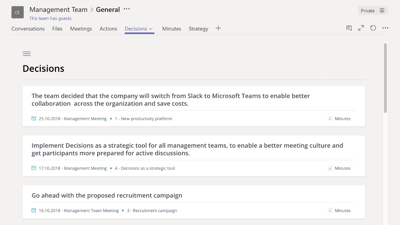Open the conversation panel icon
Viewport: 400px width, 225px height.
click(x=349, y=28)
